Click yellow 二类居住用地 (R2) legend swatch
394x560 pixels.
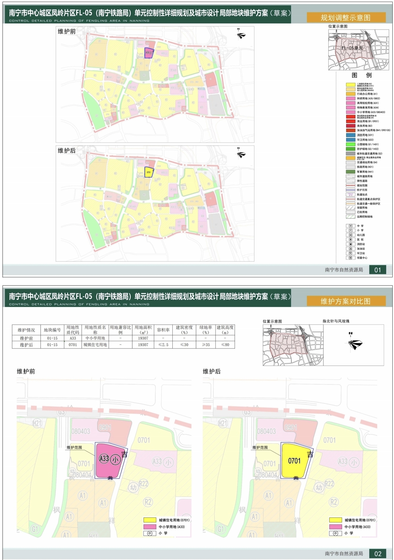point(350,84)
